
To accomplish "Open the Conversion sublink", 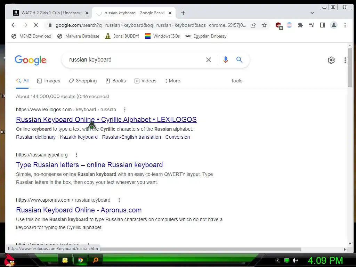I will [178, 137].
